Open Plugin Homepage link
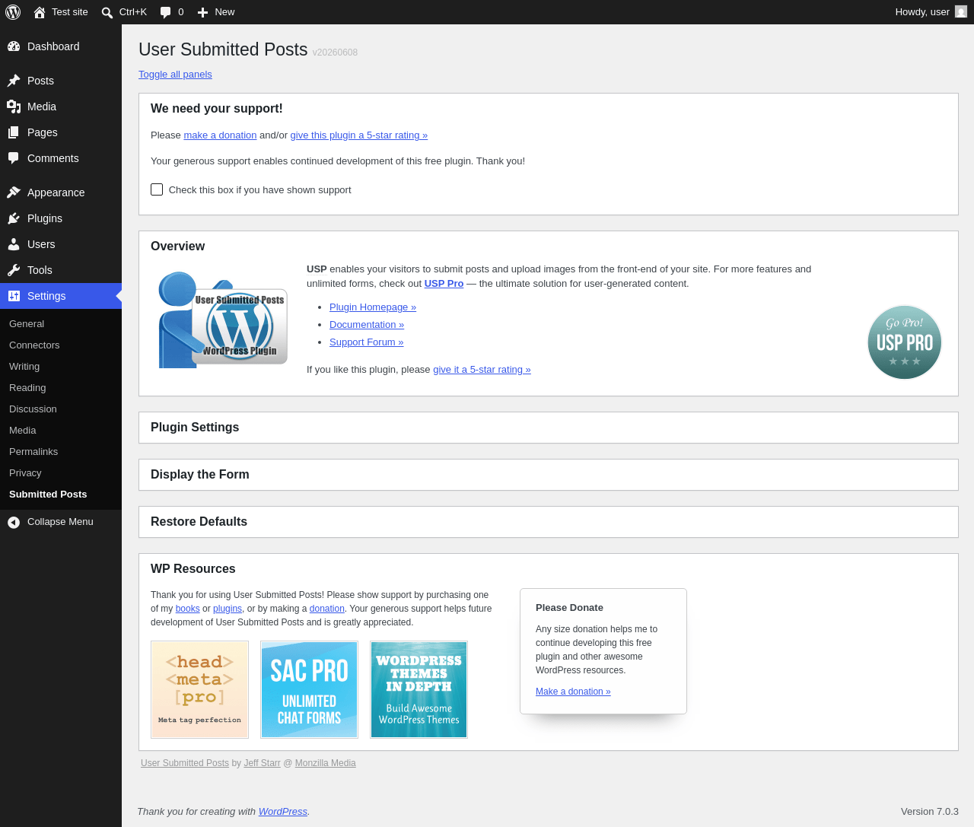The height and width of the screenshot is (827, 974). click(x=373, y=307)
